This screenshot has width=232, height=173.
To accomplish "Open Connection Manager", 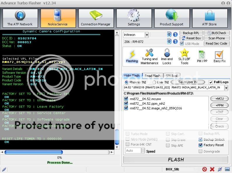I will click(x=96, y=18).
